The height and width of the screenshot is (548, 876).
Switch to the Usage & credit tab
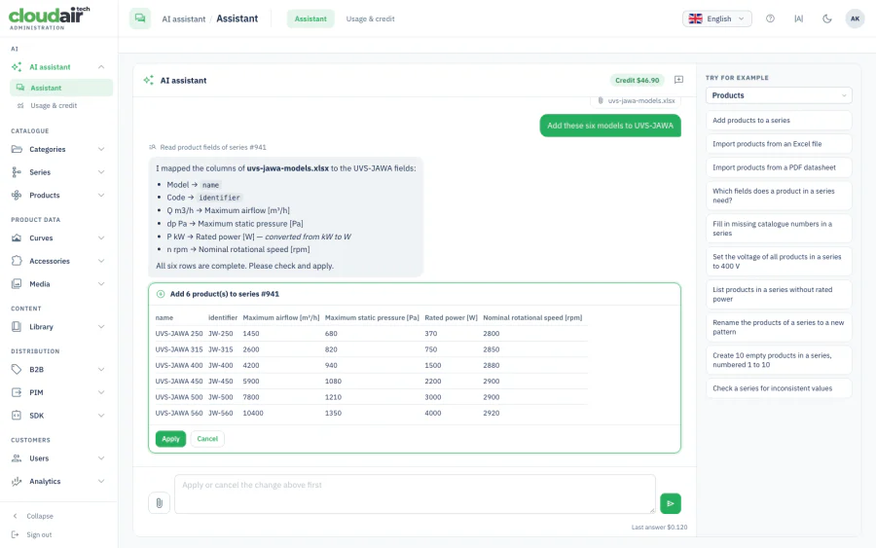coord(371,18)
